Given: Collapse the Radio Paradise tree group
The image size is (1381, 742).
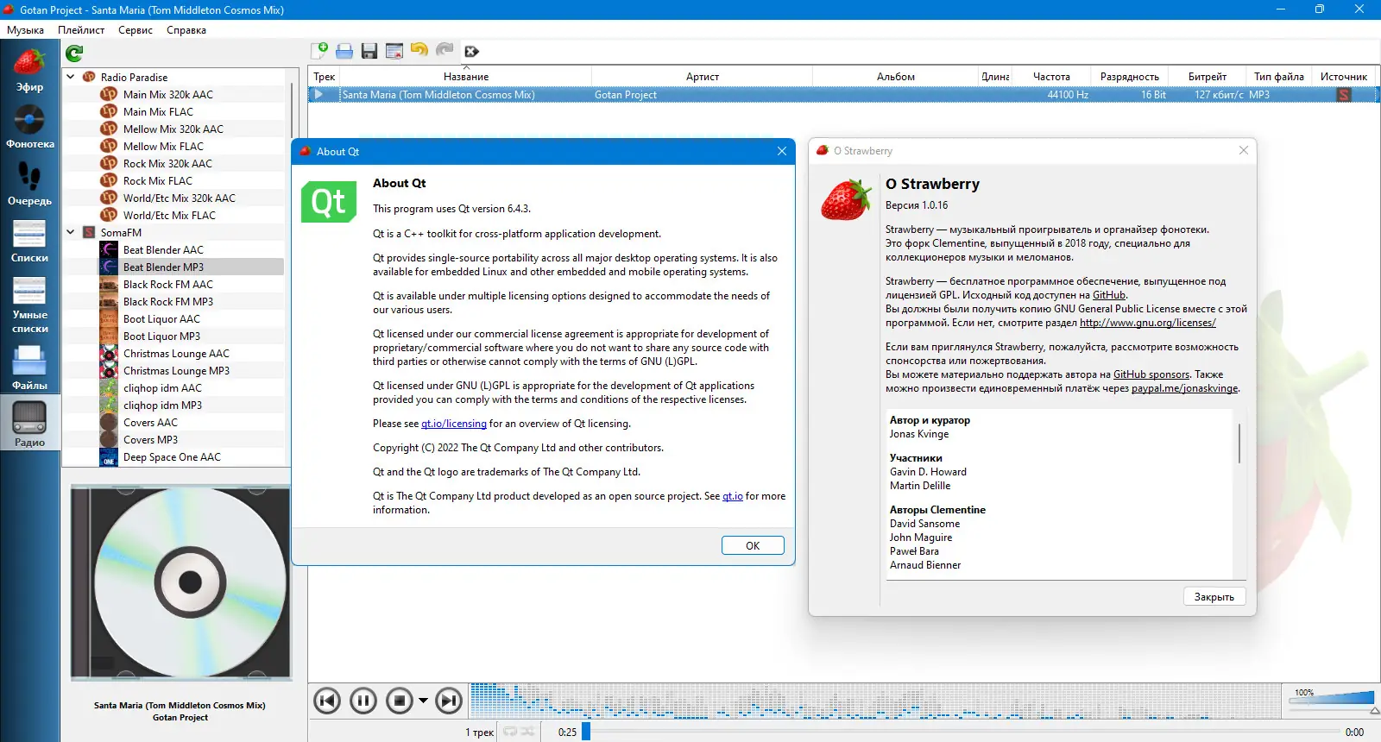Looking at the screenshot, I should coord(71,77).
